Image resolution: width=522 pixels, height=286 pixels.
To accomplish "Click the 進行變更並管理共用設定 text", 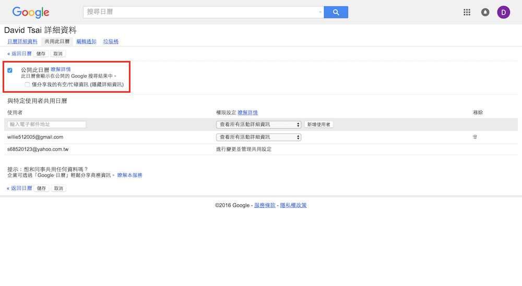I will [x=244, y=149].
